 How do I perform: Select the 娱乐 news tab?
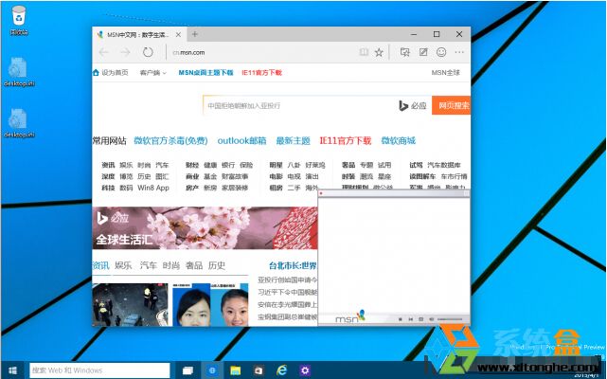click(x=123, y=265)
